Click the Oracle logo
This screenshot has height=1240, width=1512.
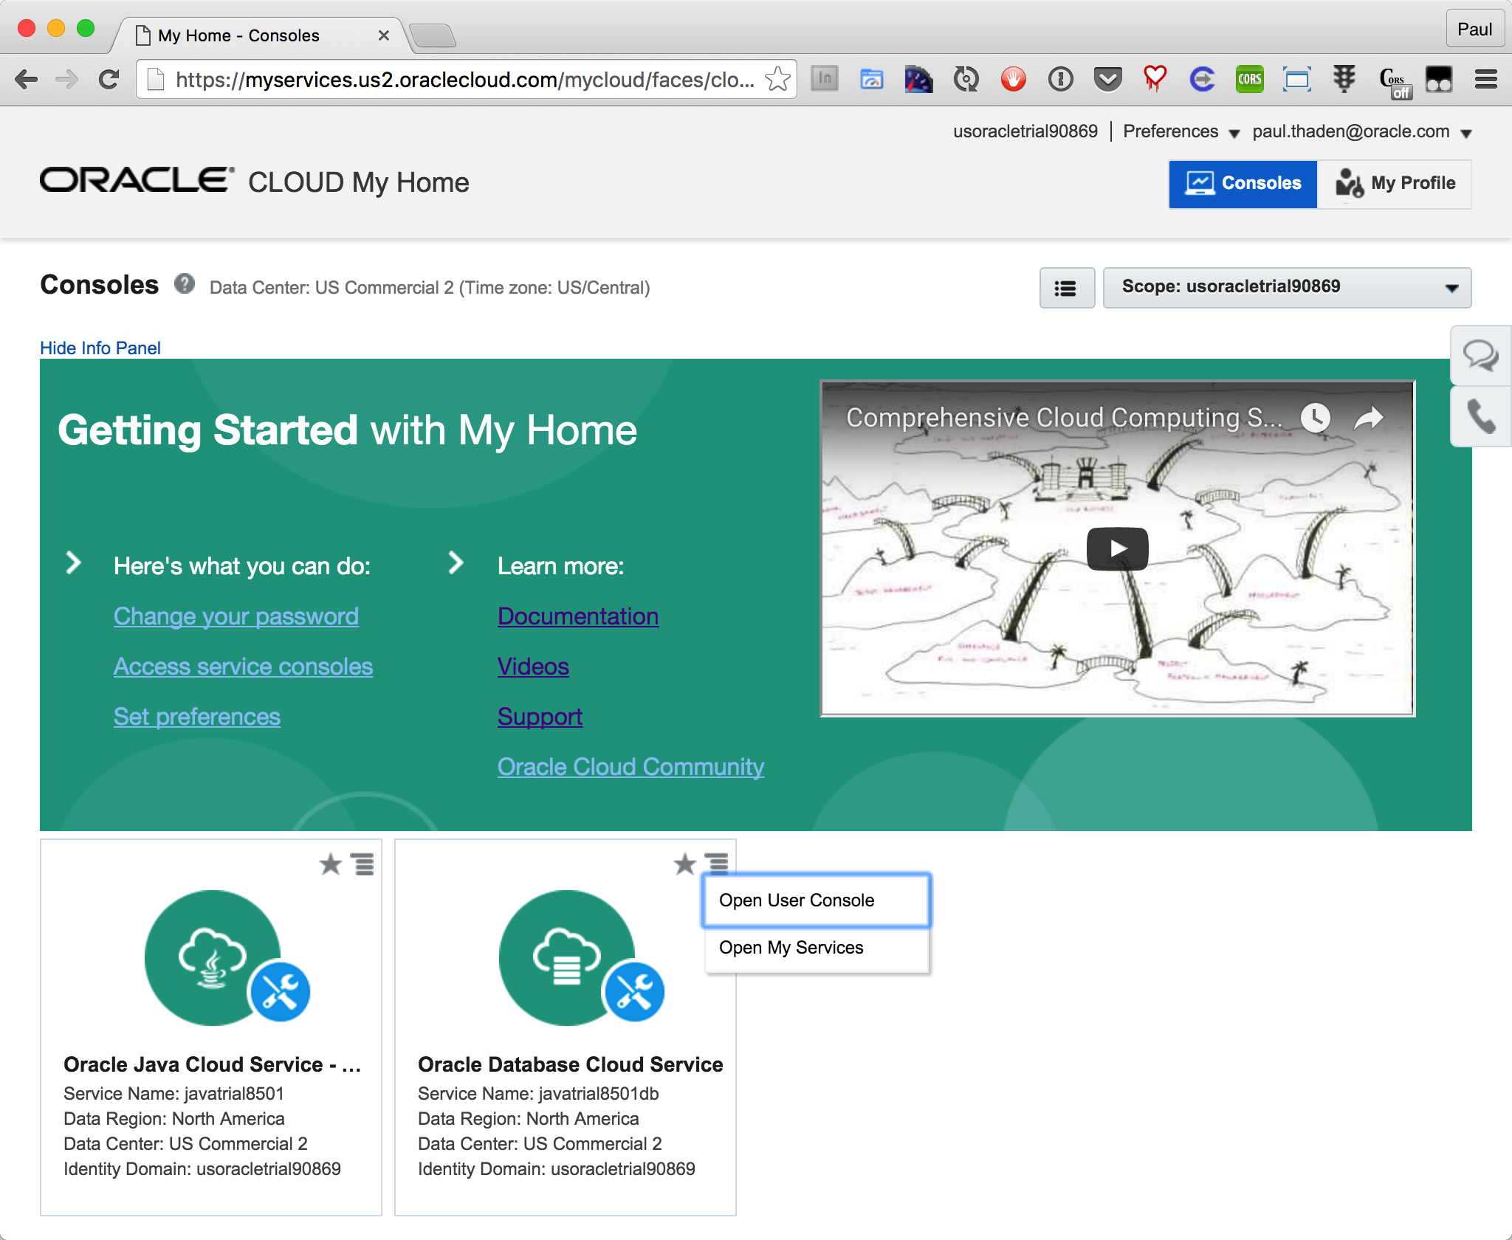(x=137, y=180)
